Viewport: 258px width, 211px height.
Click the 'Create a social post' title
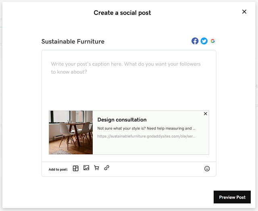click(x=122, y=13)
